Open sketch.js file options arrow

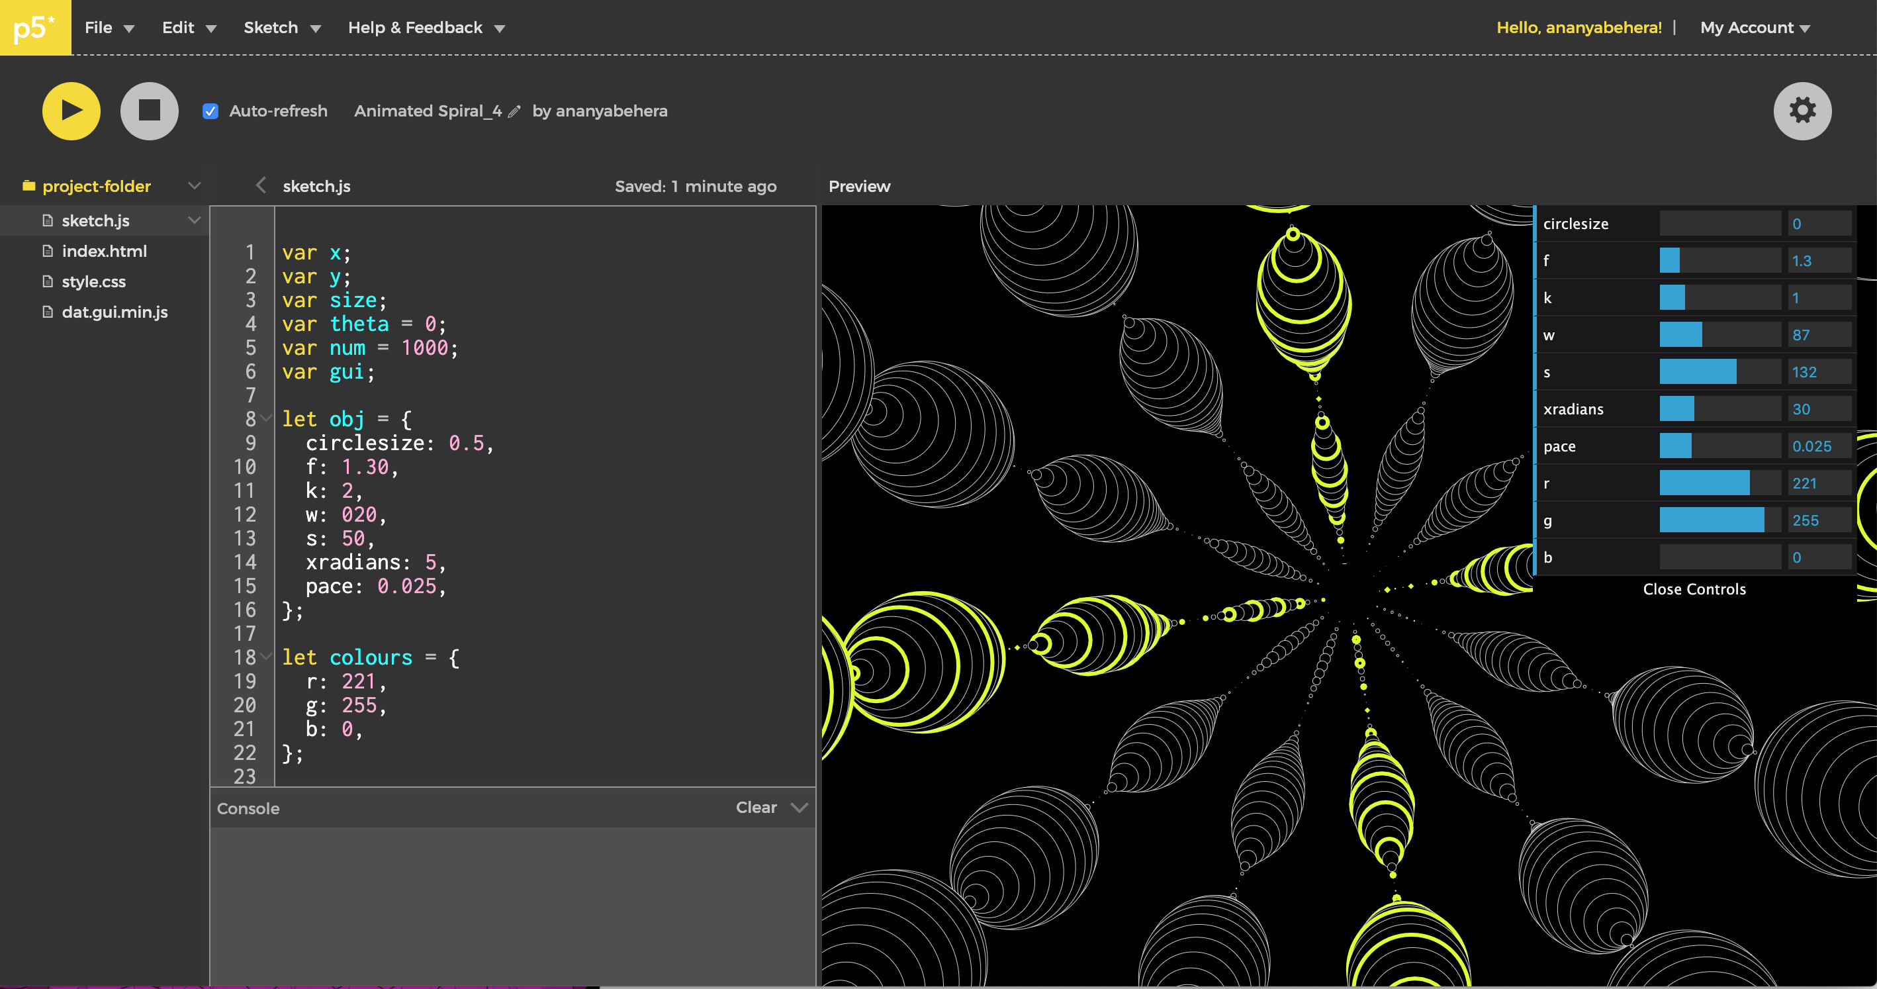(x=194, y=220)
